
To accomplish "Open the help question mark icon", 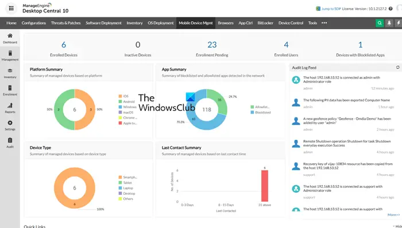I will [391, 9].
